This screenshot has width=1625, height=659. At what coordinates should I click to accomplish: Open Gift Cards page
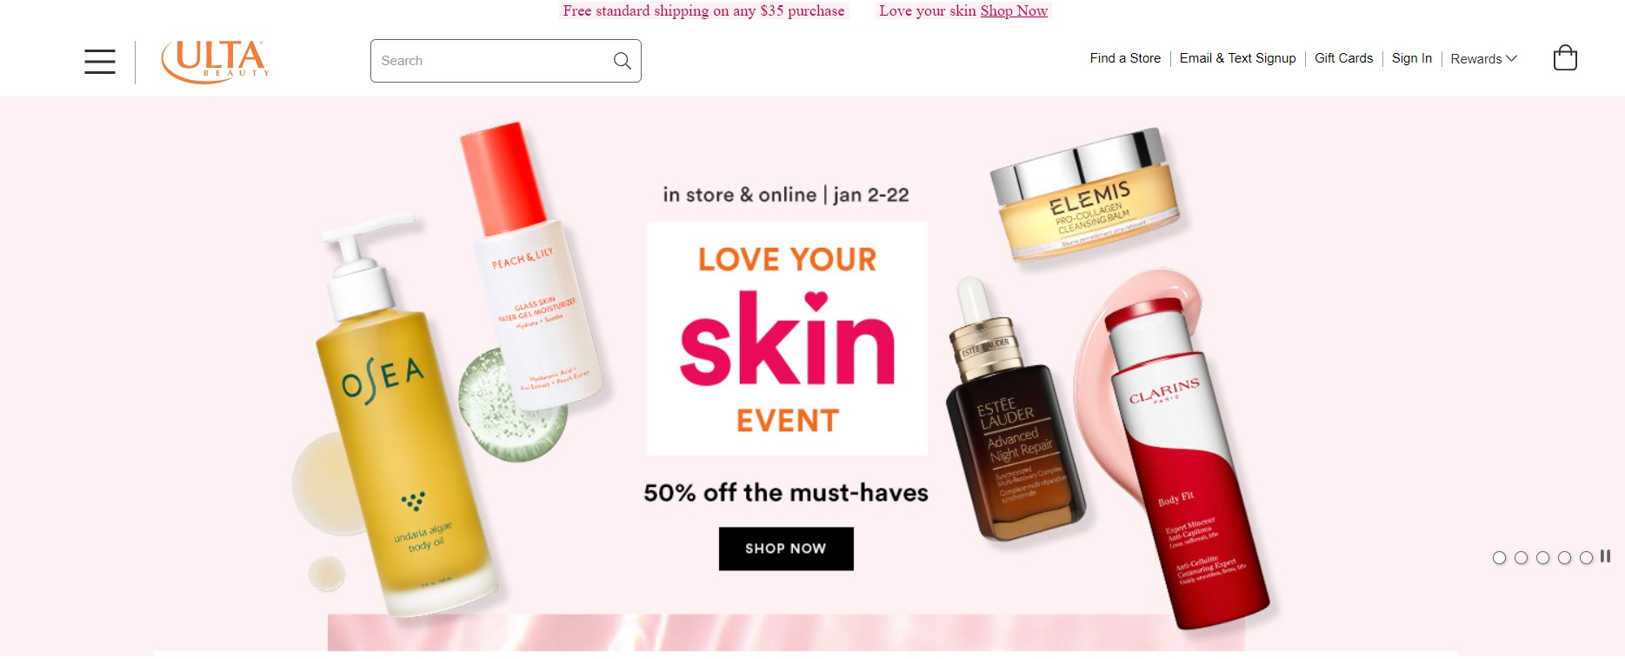(x=1343, y=58)
